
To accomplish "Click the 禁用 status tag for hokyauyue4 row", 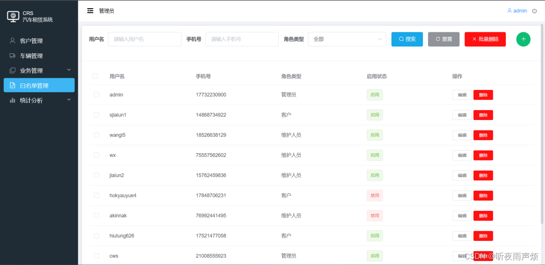I will coord(375,195).
